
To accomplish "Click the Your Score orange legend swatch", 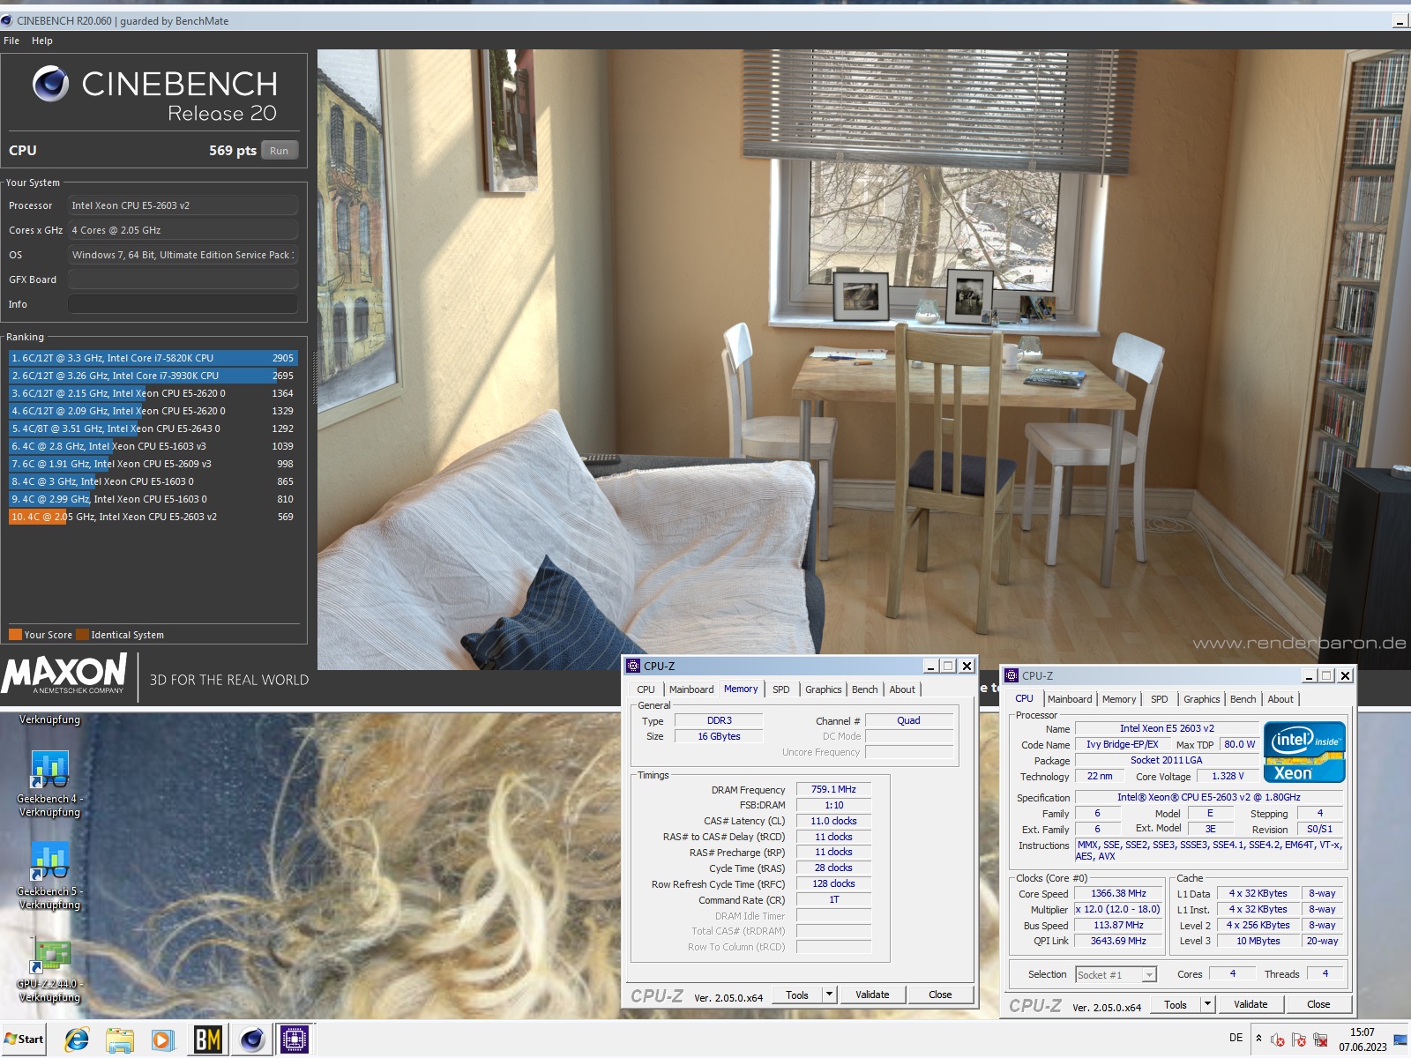I will tap(15, 635).
